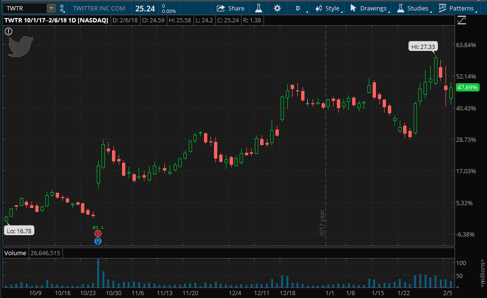Click the 1/22 date on time axis
Image resolution: width=487 pixels, height=298 pixels.
point(404,293)
